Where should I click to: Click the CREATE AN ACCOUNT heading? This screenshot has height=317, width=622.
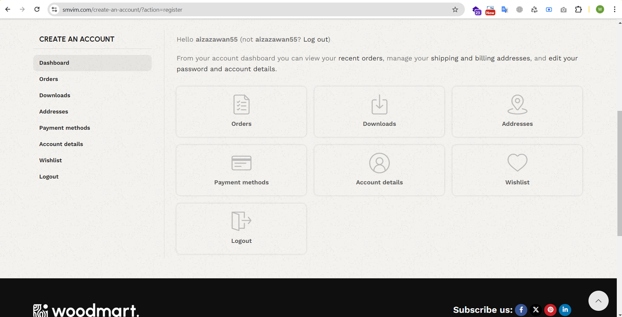click(x=77, y=39)
